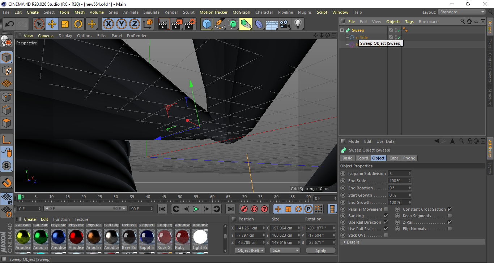Activate the Rotate tool
494x263 pixels.
coord(78,24)
